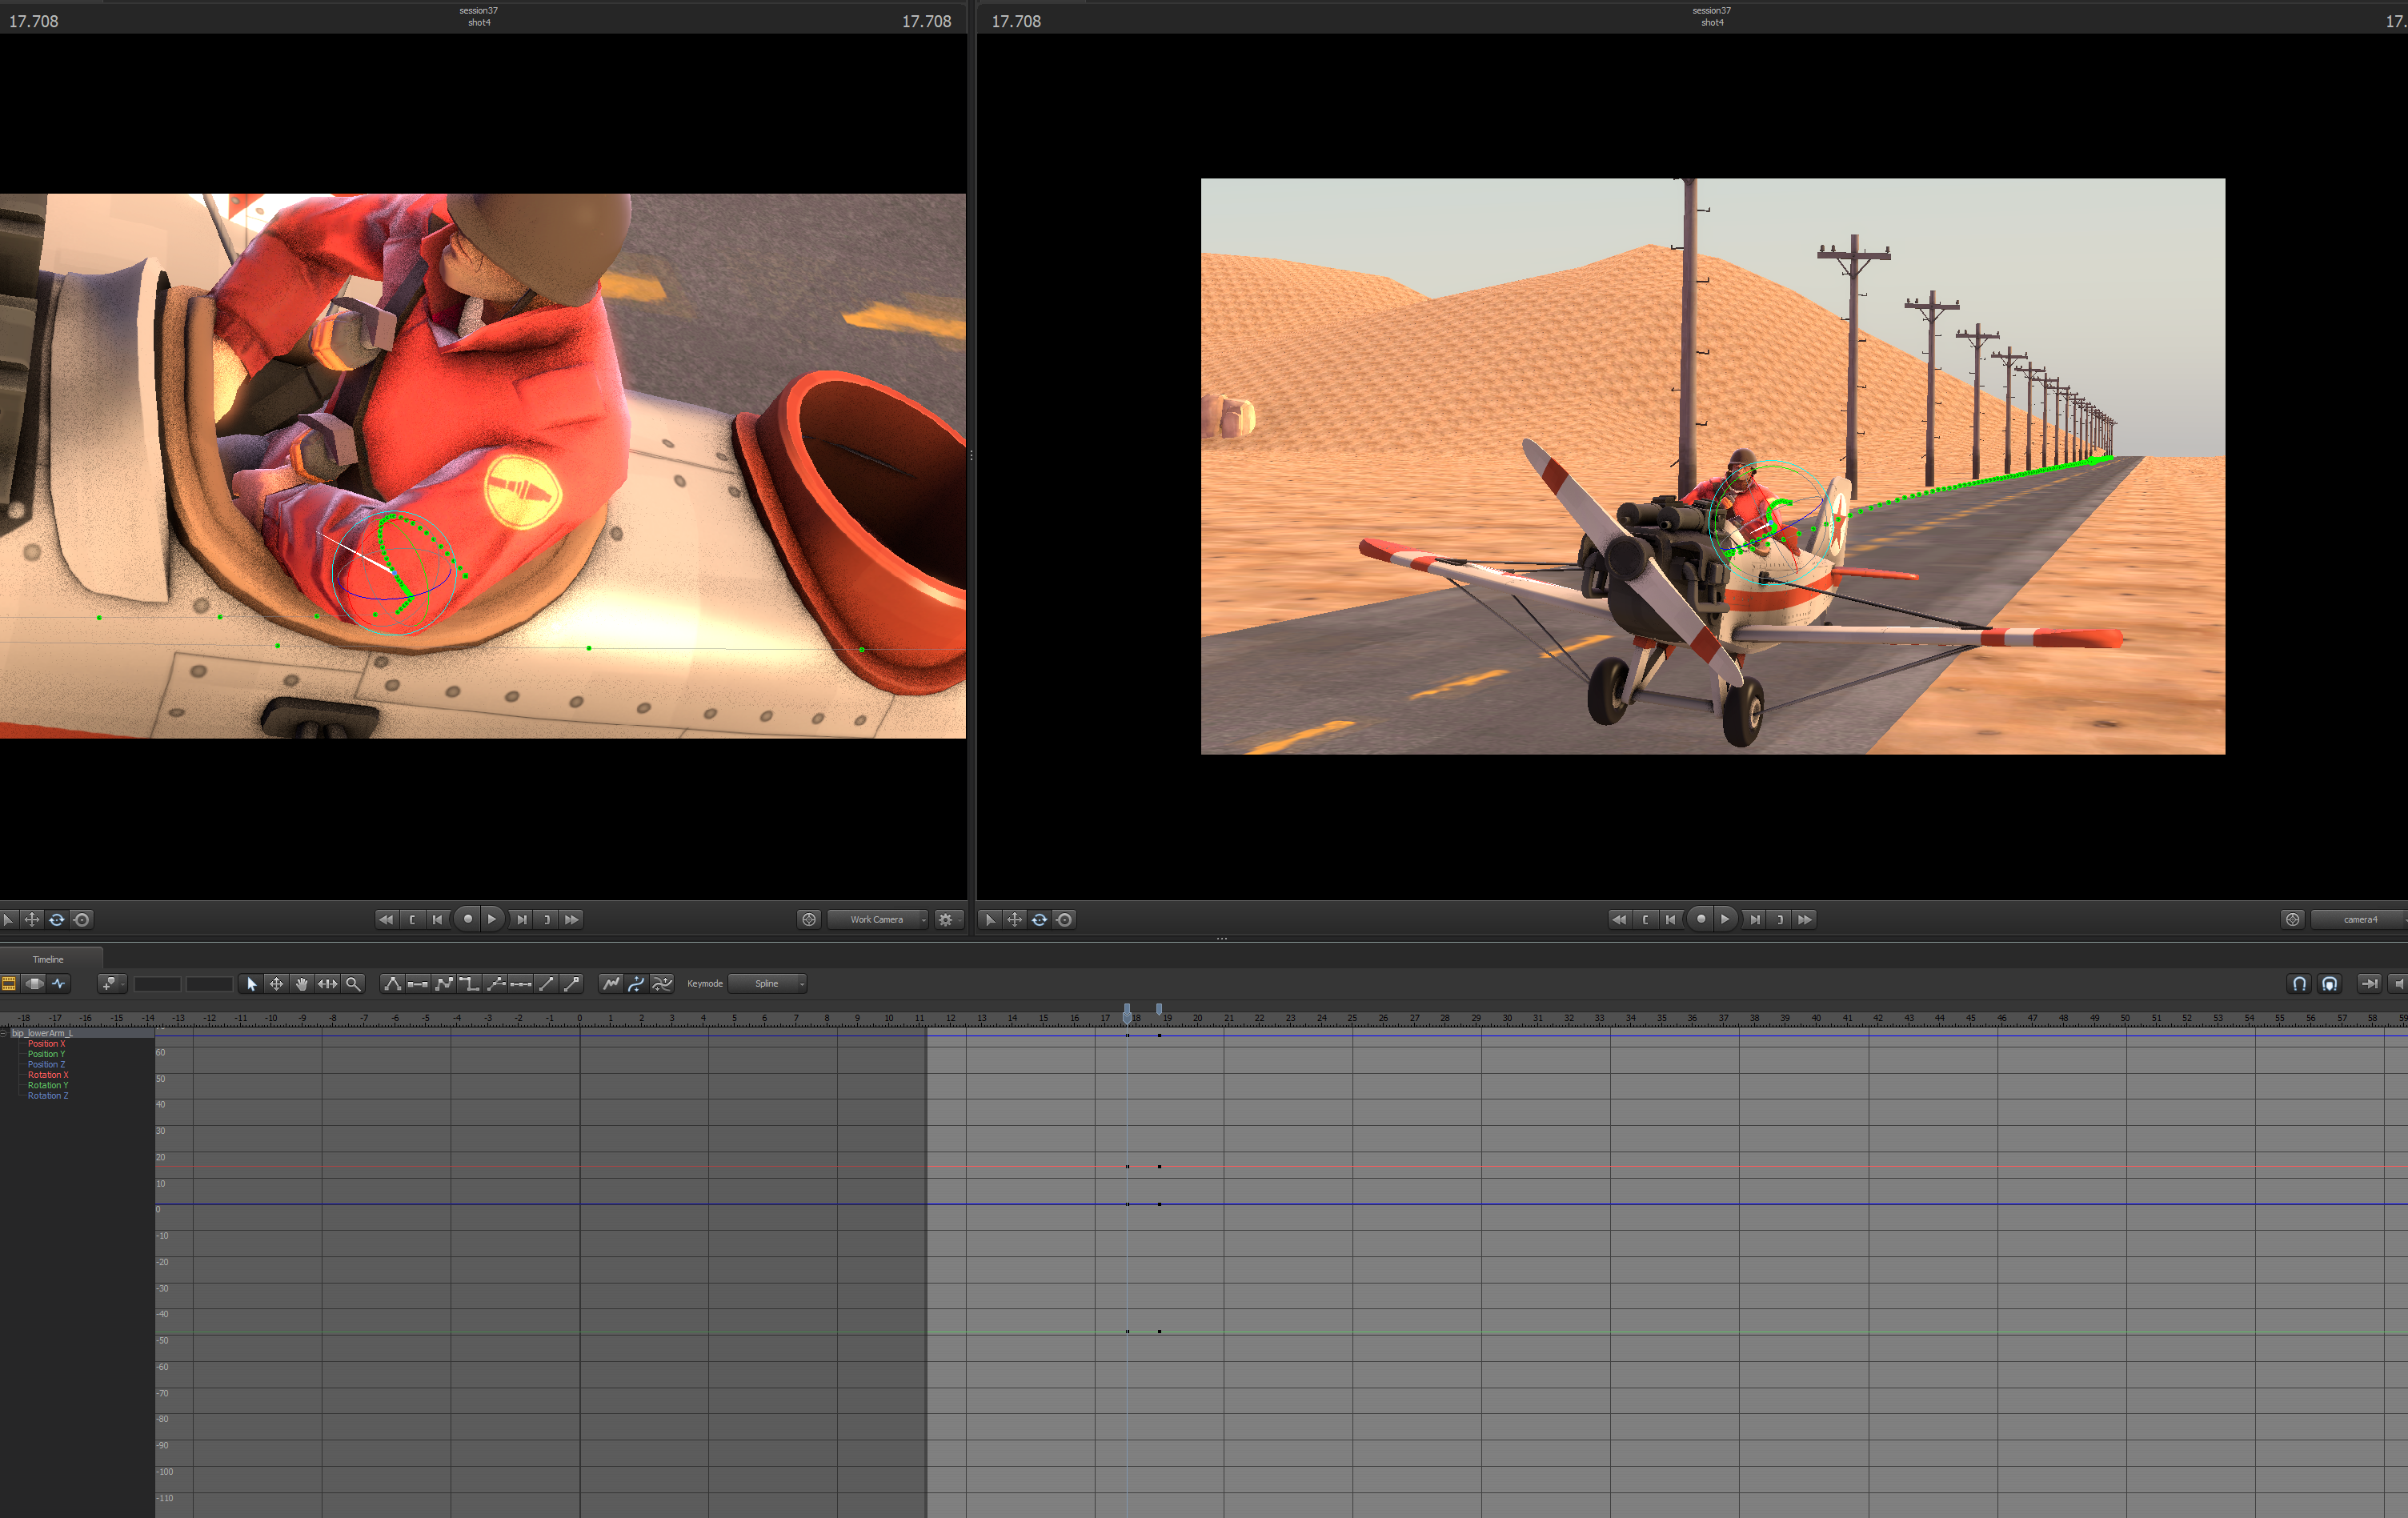The height and width of the screenshot is (1518, 2408).
Task: Select the left viewport selection arrow tool
Action: coord(8,920)
